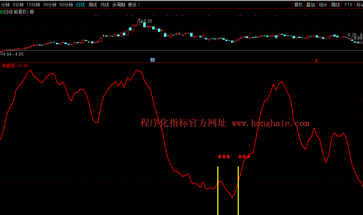Activate the 画线 drawing tools button
The width and height of the screenshot is (363, 215).
335,5
